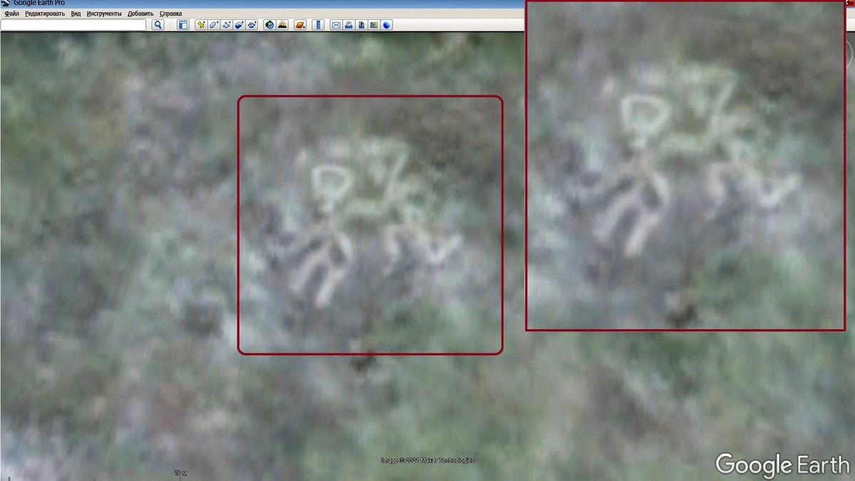855x481 pixels.
Task: Select the add polygon tool
Action: pyautogui.click(x=214, y=25)
